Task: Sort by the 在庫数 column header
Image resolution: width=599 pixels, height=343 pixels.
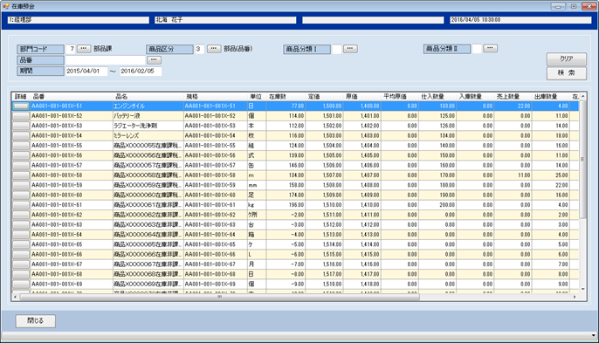Action: point(286,97)
